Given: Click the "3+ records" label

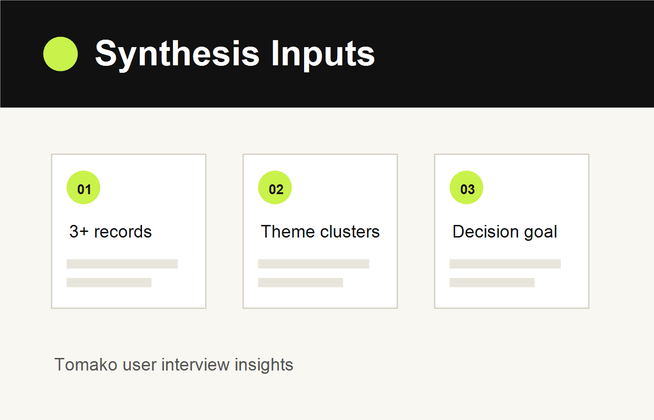Looking at the screenshot, I should (x=111, y=231).
